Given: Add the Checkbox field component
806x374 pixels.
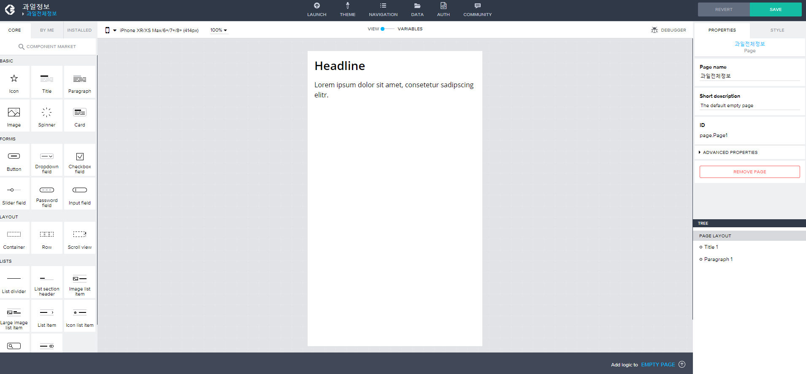Looking at the screenshot, I should 80,160.
